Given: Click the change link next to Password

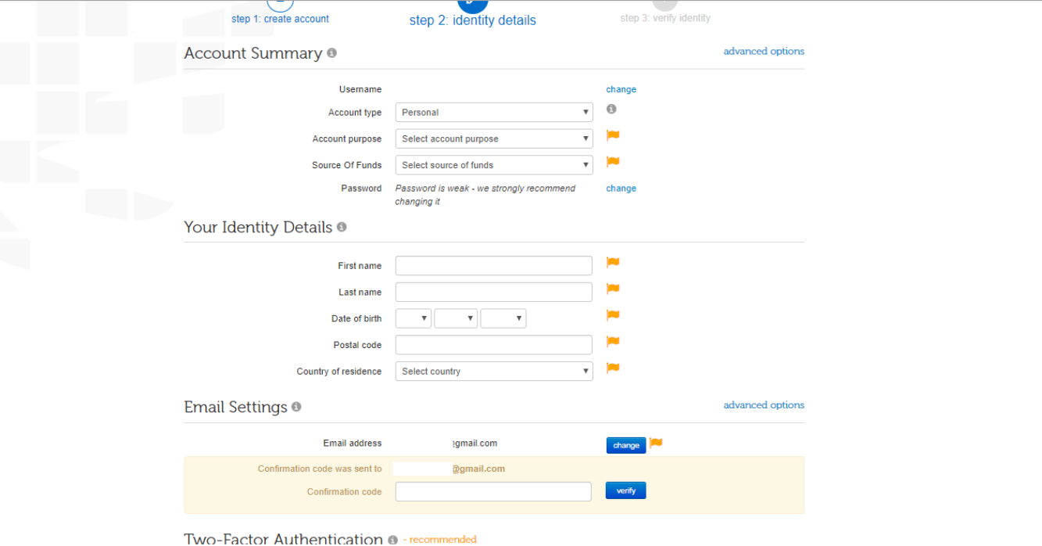Looking at the screenshot, I should pos(621,189).
